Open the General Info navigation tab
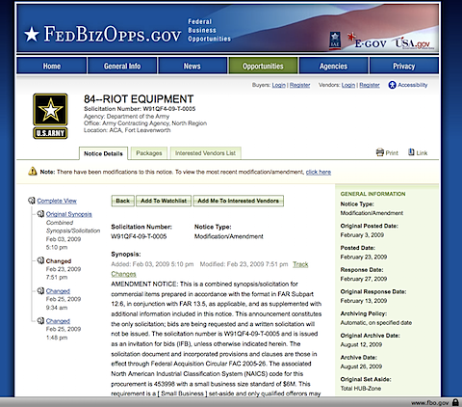This screenshot has height=407, width=462. pyautogui.click(x=122, y=66)
